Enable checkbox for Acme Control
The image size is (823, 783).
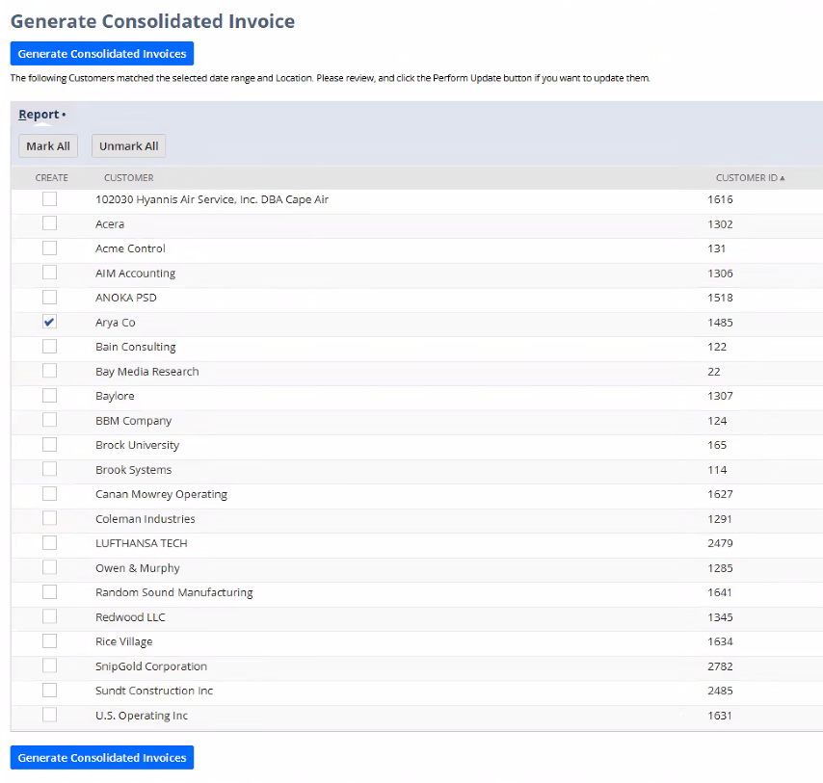[x=49, y=248]
